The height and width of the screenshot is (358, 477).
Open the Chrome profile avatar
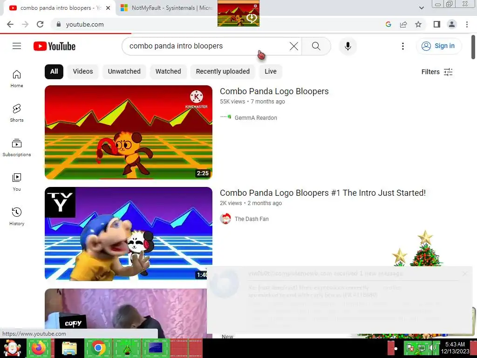point(452,24)
